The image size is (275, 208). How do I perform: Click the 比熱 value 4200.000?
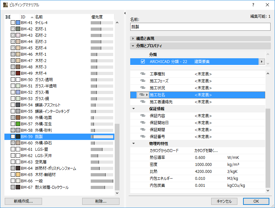pyautogui.click(x=203, y=171)
